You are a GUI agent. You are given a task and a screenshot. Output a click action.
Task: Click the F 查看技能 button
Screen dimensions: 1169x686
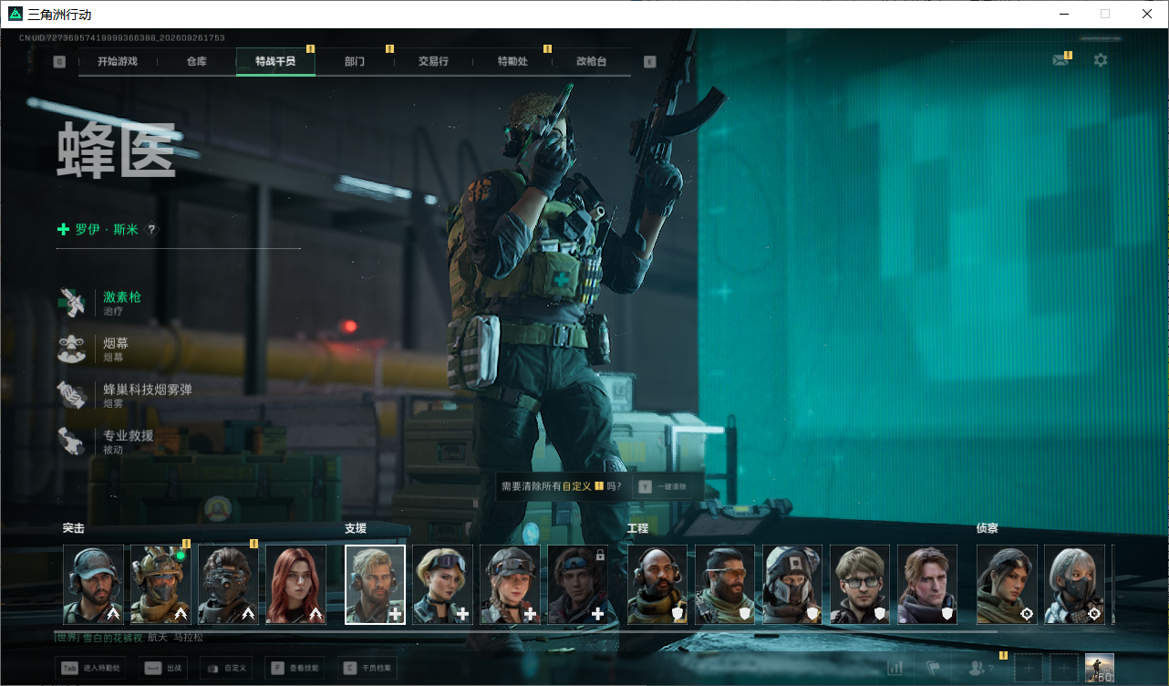point(295,668)
